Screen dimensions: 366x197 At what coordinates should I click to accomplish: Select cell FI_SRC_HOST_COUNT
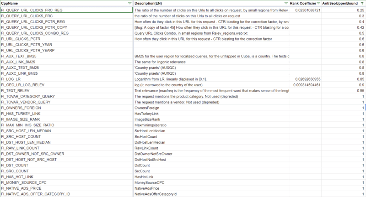[66, 136]
